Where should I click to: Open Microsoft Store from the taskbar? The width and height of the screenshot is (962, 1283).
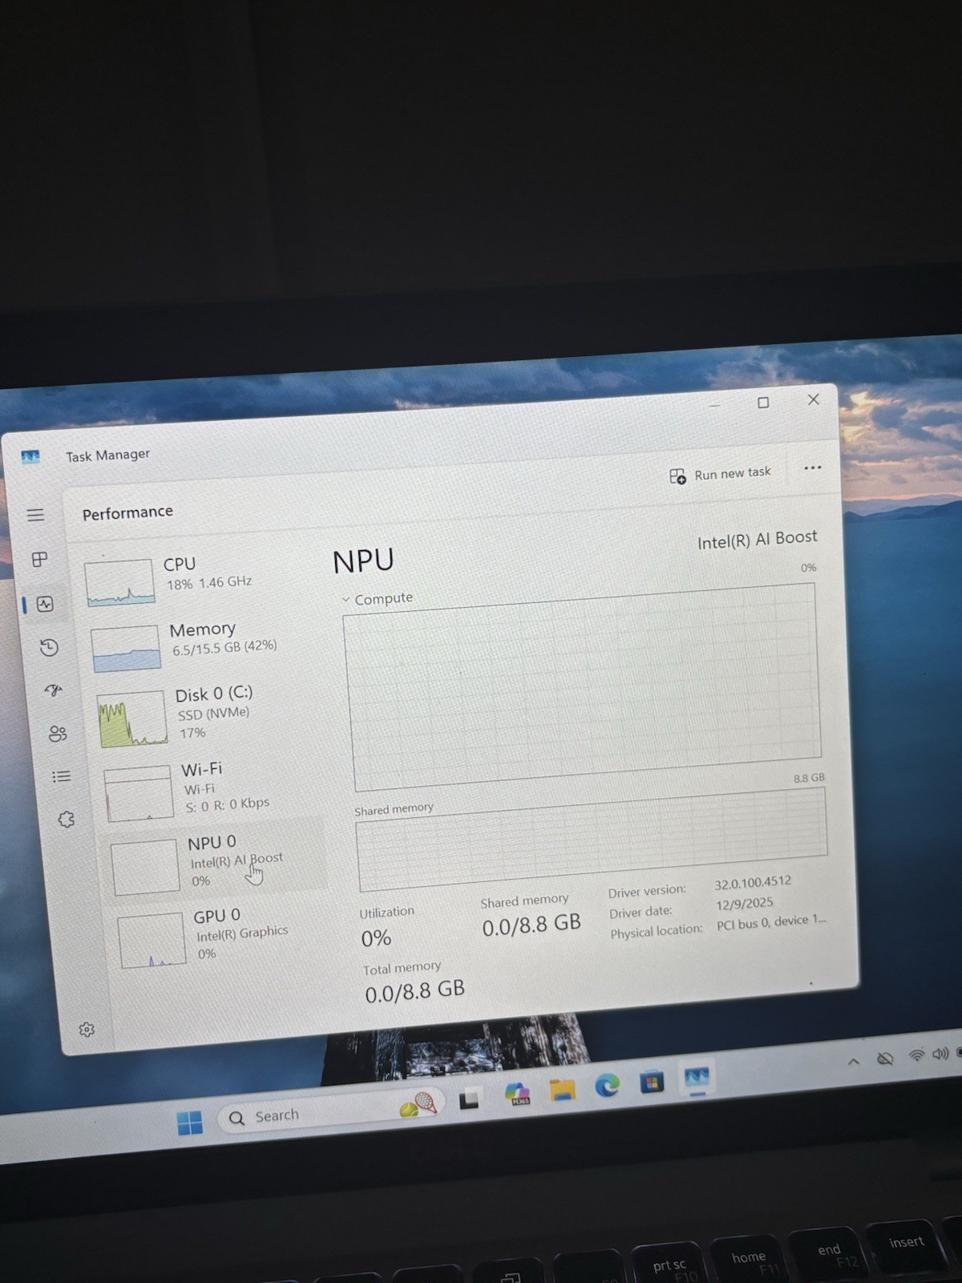pyautogui.click(x=652, y=1083)
